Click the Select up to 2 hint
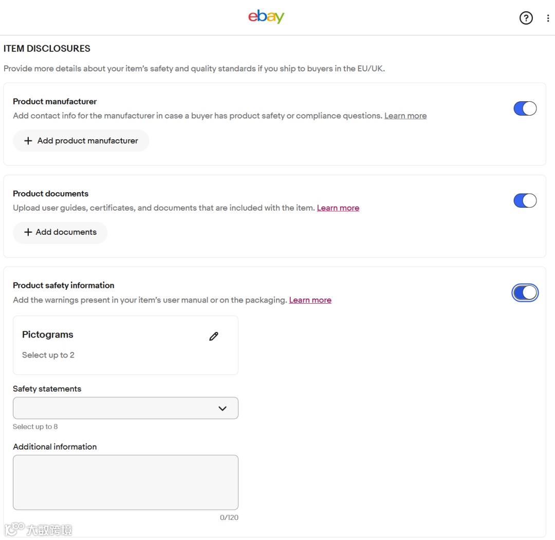Image resolution: width=555 pixels, height=540 pixels. pyautogui.click(x=48, y=355)
